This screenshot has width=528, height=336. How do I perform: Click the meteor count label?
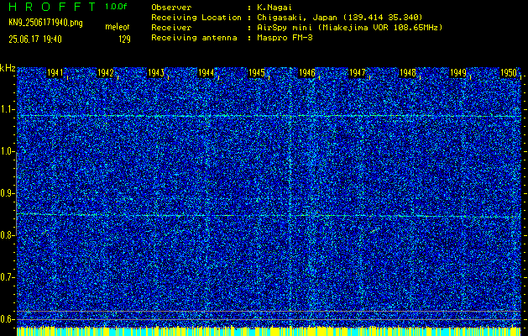(118, 27)
